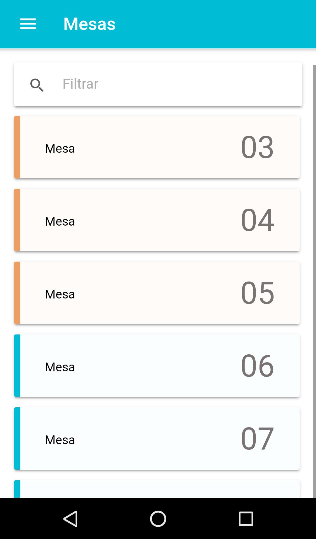Open the Mesa 06 card

coord(157,365)
